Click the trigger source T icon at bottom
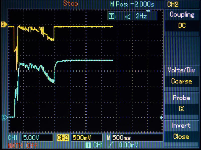201x150 pixels. (88, 145)
